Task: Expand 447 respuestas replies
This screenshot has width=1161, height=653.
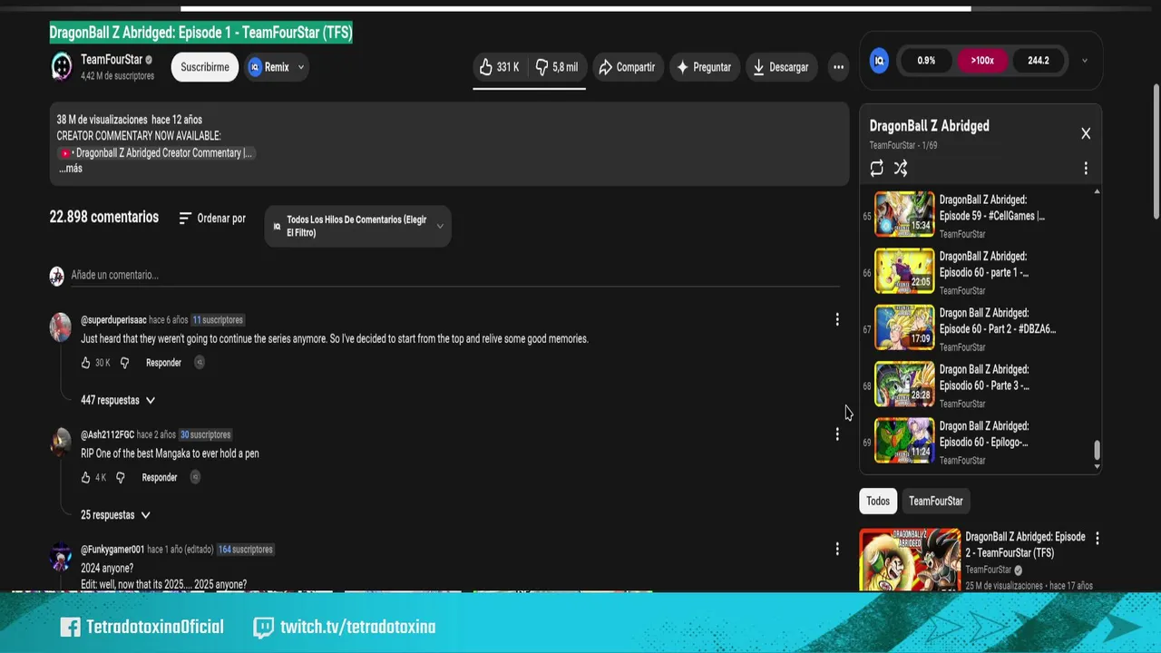Action: coord(118,400)
